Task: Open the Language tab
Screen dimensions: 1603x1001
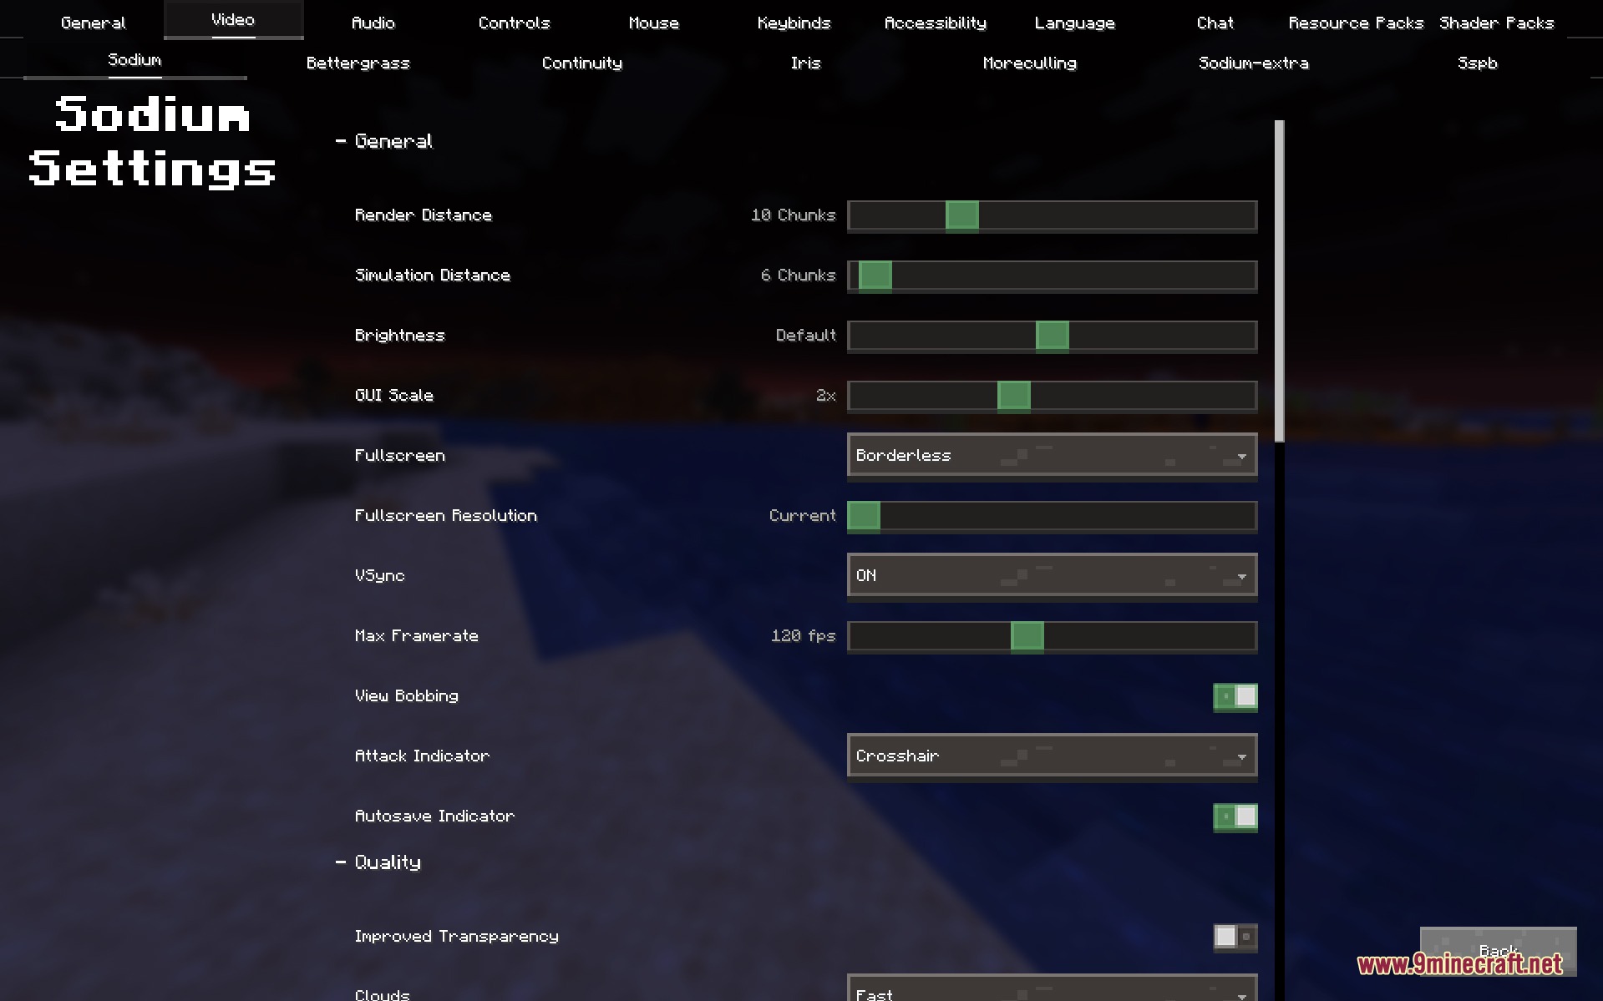Action: [x=1074, y=23]
